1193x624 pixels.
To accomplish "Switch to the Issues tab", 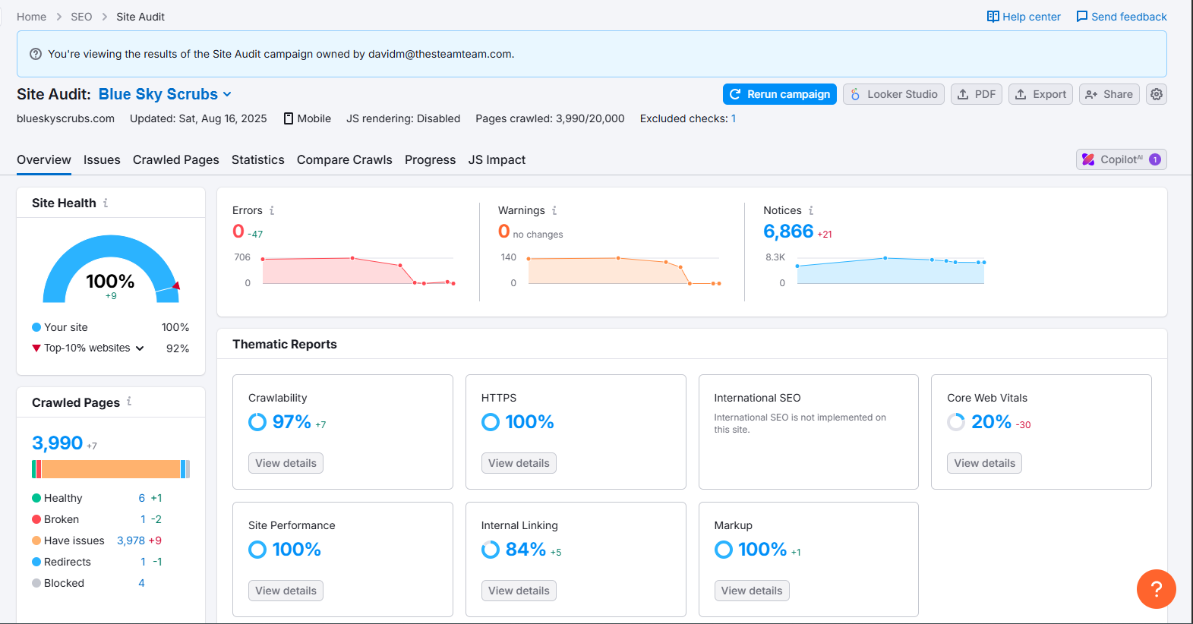I will tap(102, 160).
